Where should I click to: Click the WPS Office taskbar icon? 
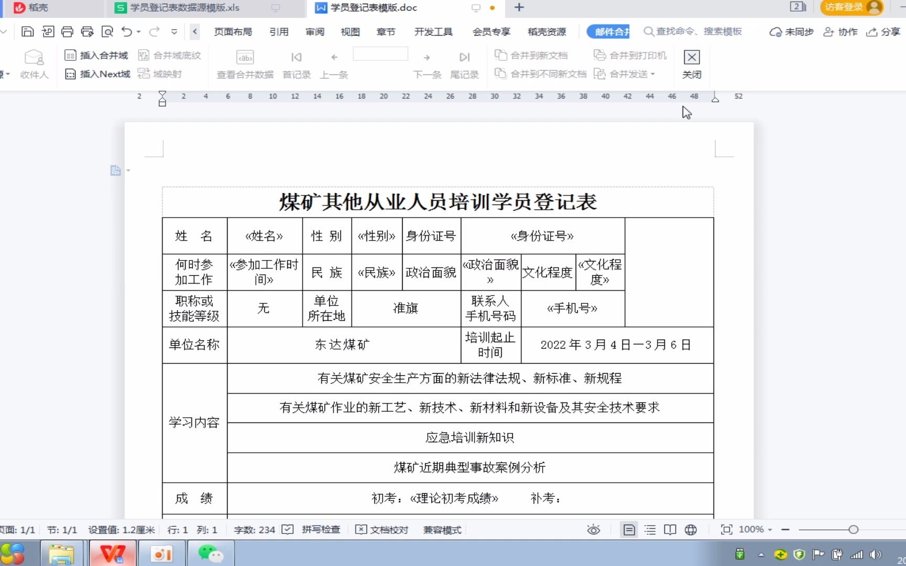pos(112,553)
